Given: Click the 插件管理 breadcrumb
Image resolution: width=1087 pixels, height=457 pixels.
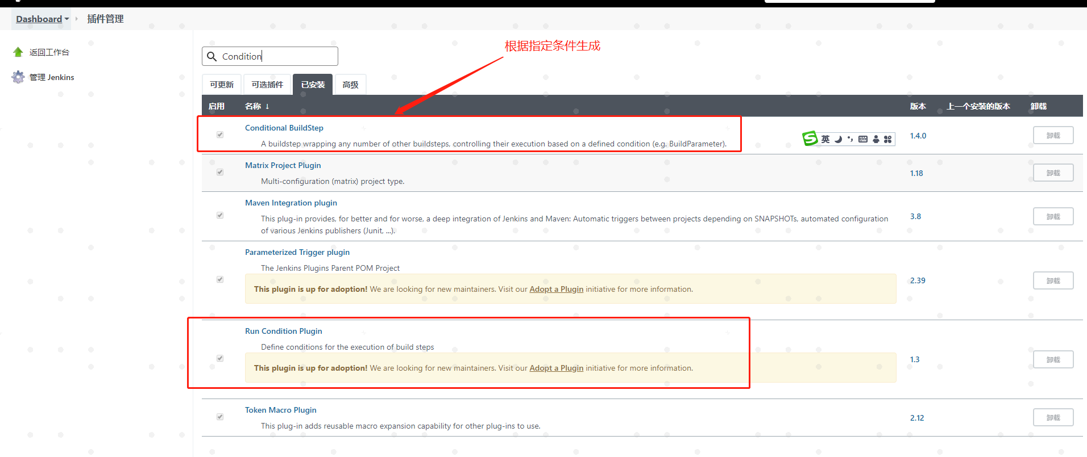Looking at the screenshot, I should pos(105,19).
